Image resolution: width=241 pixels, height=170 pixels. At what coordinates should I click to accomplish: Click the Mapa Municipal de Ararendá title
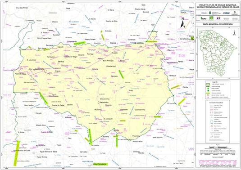click(218, 24)
